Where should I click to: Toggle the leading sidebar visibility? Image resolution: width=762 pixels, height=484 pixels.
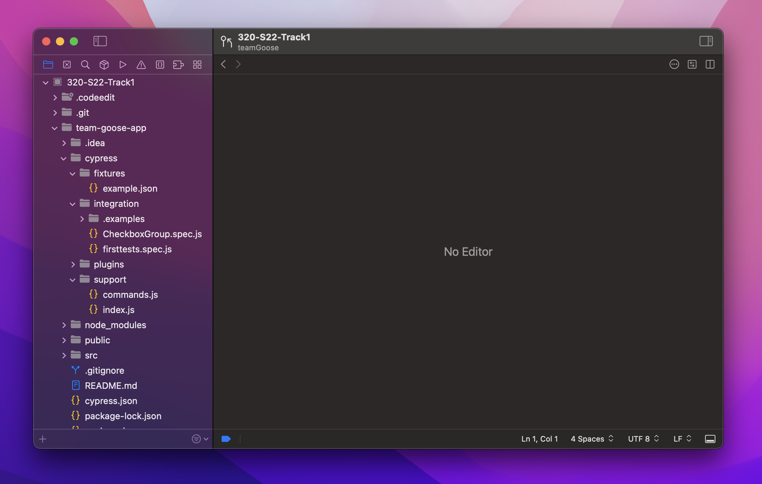point(100,41)
